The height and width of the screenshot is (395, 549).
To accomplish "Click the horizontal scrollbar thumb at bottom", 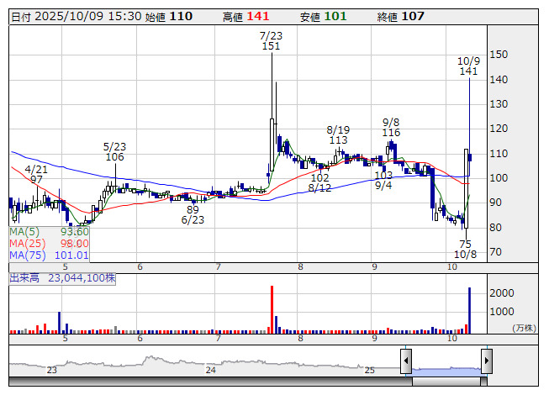I will [446, 382].
